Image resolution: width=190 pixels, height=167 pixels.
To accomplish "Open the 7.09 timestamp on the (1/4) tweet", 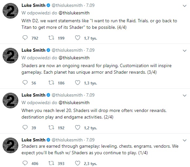I will point(90,140).
